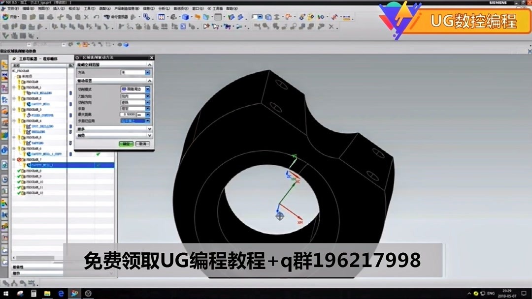Click the Undo arrow icon on the toolbar
This screenshot has width=532, height=299.
(x=96, y=17)
